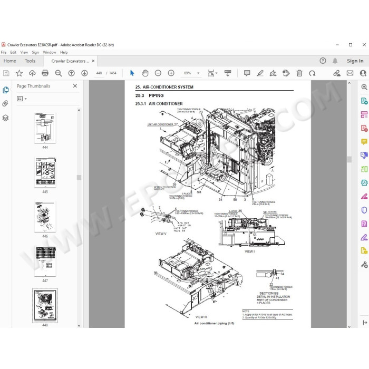This screenshot has height=369, width=369.
Task: Add a sticky note comment
Action: point(247,73)
